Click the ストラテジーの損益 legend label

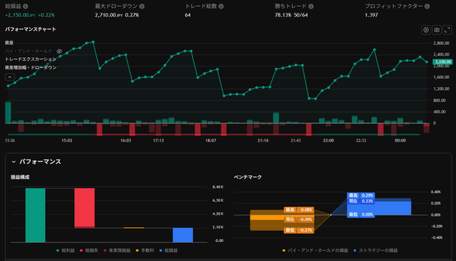coord(379,250)
